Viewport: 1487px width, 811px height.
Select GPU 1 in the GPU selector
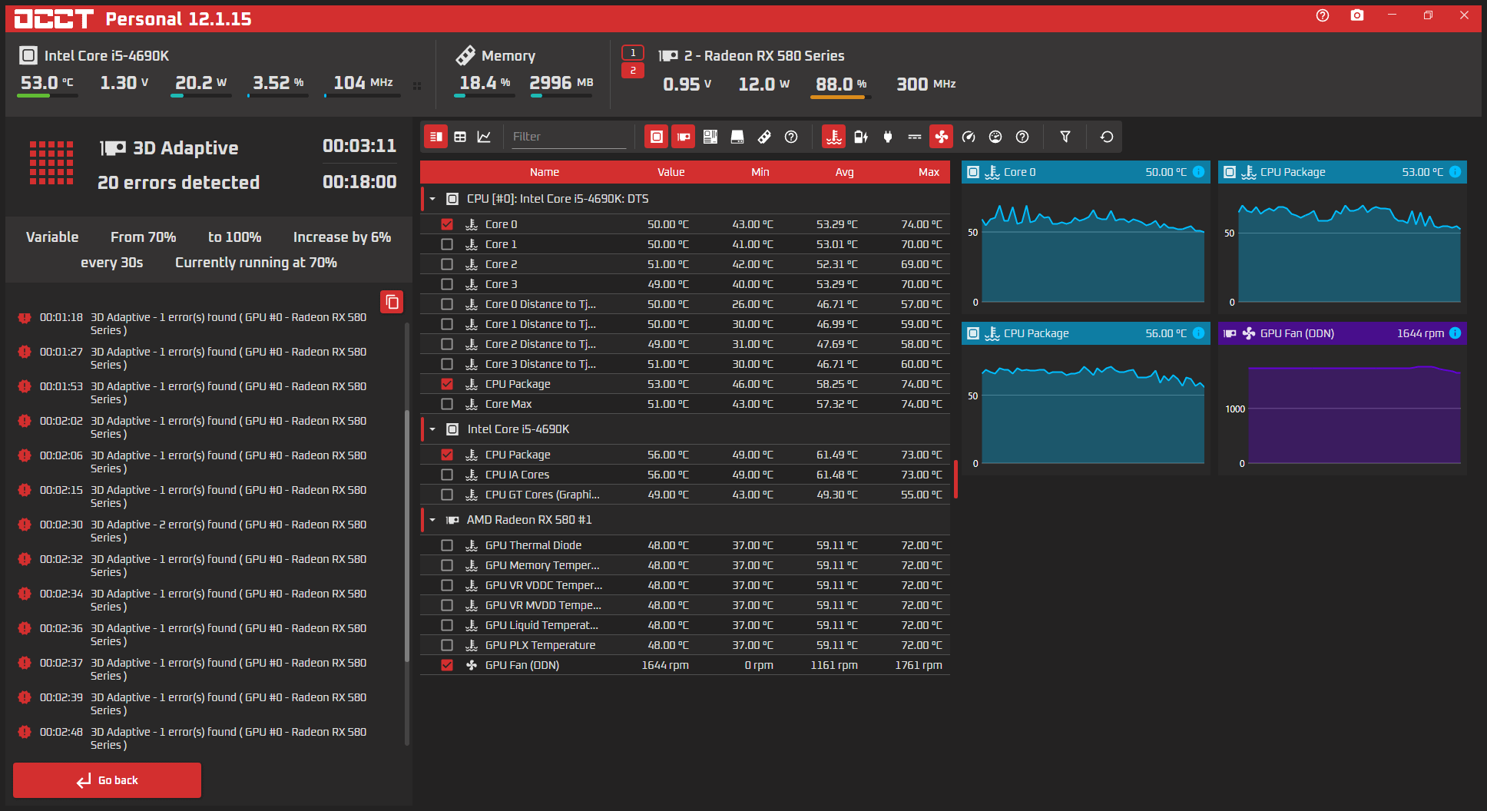633,53
